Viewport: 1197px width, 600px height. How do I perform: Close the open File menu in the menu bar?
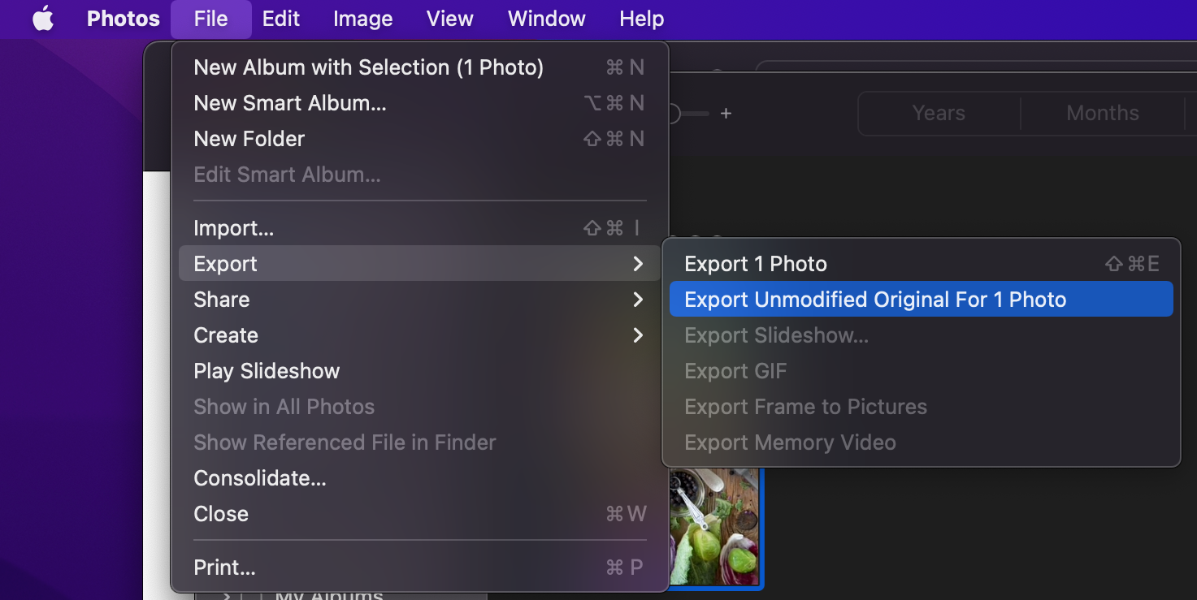click(211, 19)
